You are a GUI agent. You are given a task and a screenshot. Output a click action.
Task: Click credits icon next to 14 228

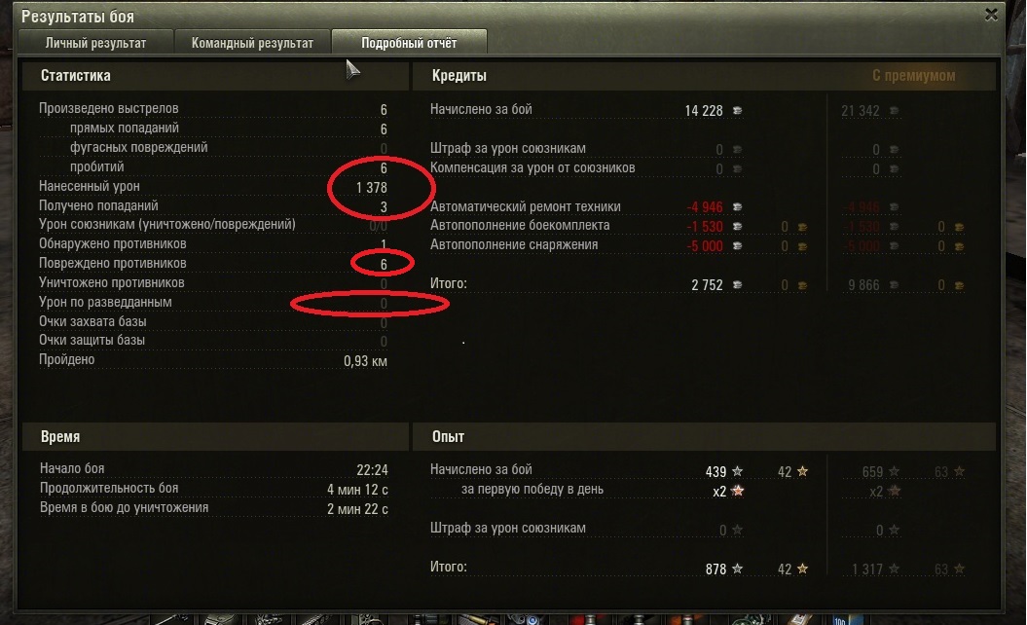(738, 111)
